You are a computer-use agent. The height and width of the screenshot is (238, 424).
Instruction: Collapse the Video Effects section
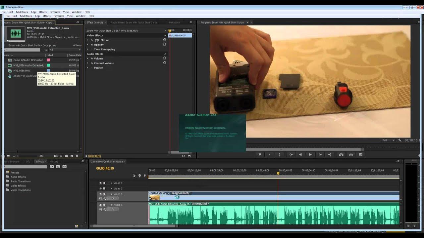coord(165,35)
